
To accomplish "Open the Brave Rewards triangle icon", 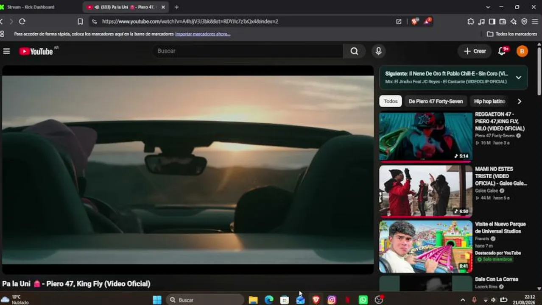I will coord(427,21).
